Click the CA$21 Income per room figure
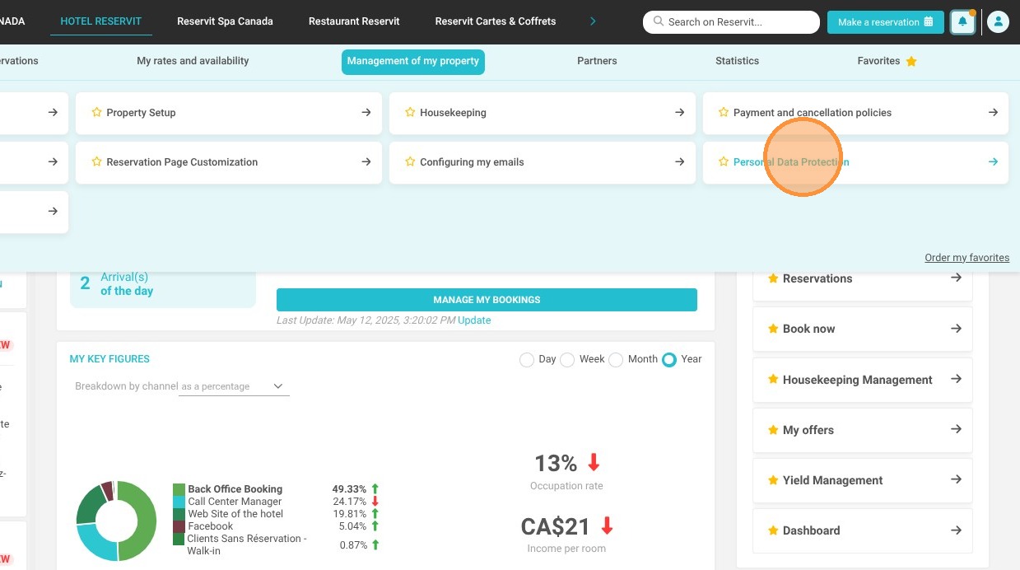 click(567, 534)
